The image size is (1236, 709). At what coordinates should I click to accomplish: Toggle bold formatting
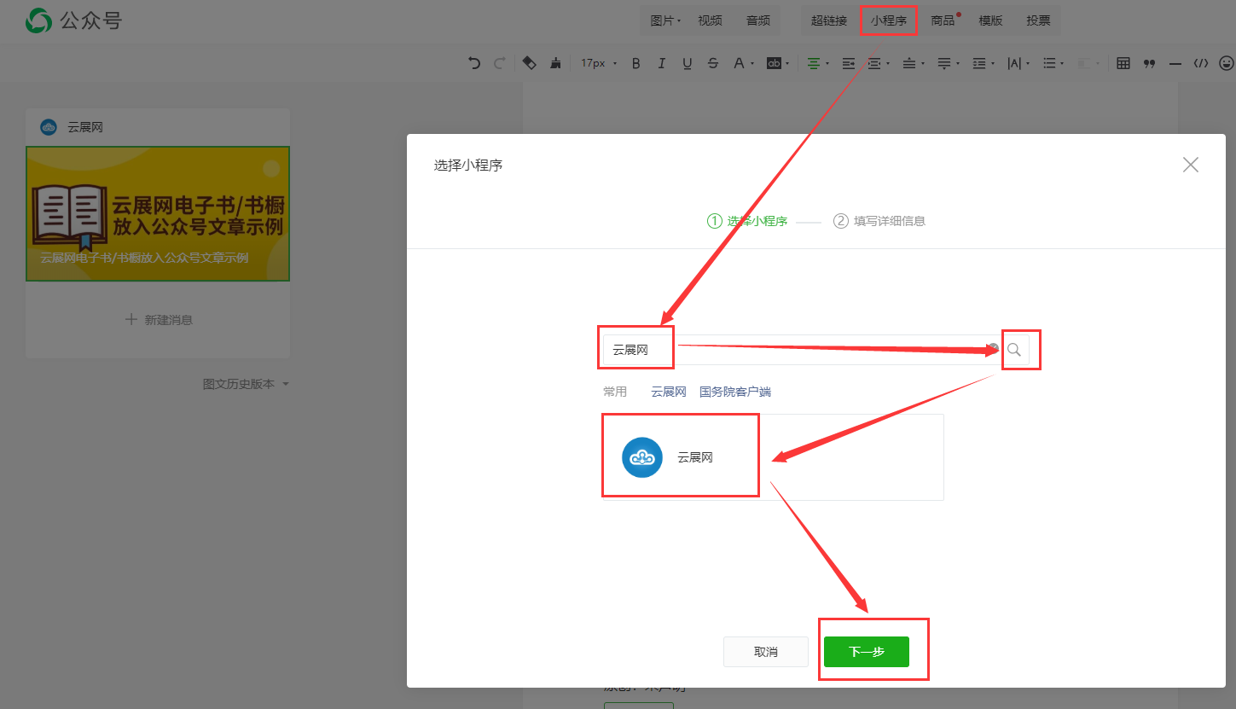pos(635,63)
